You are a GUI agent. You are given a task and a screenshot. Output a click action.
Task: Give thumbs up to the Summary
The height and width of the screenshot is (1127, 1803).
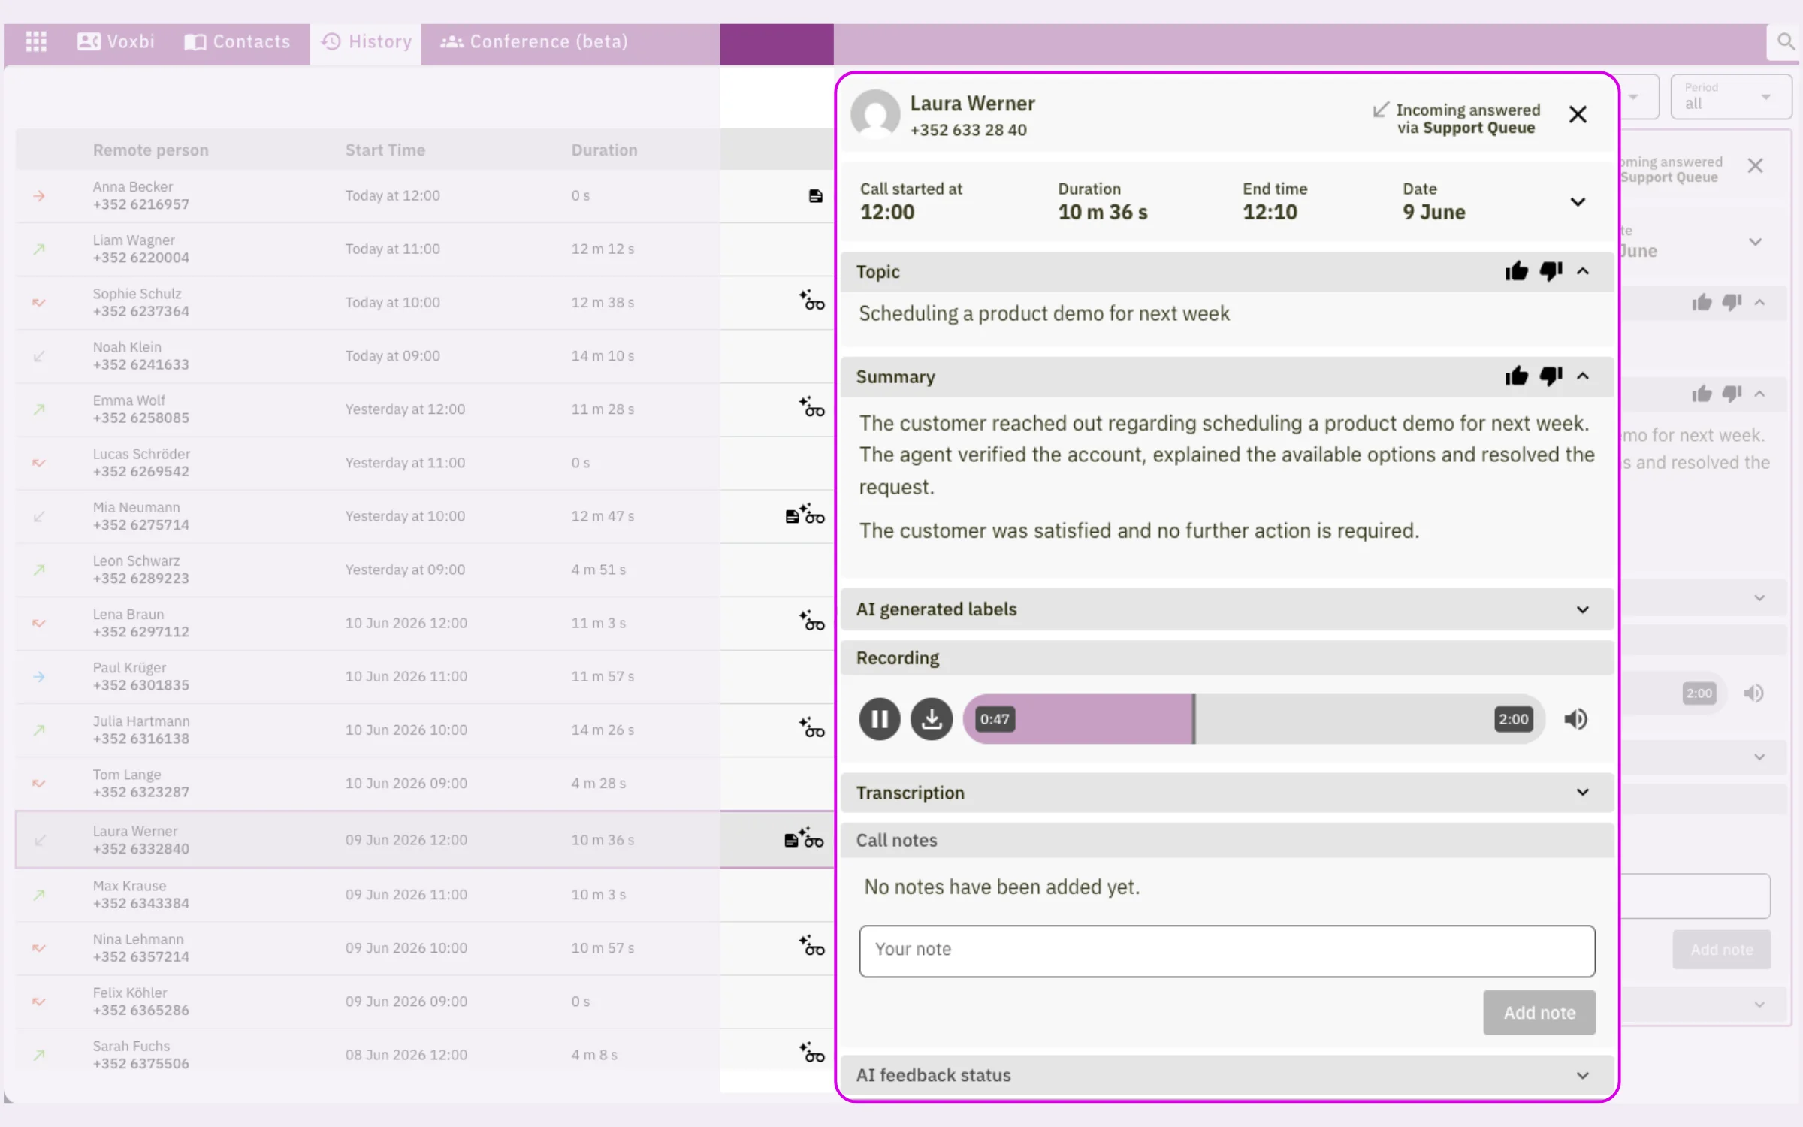tap(1516, 376)
